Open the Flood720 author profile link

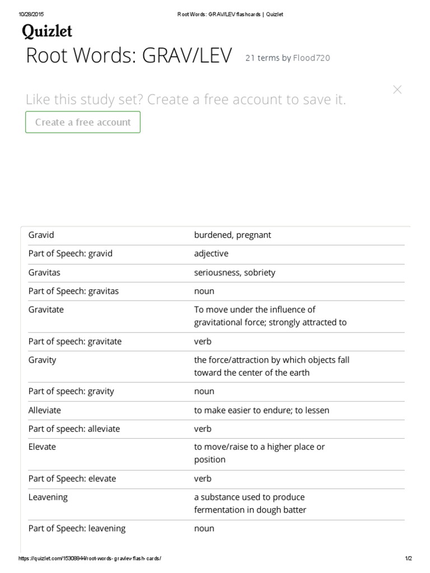point(312,58)
